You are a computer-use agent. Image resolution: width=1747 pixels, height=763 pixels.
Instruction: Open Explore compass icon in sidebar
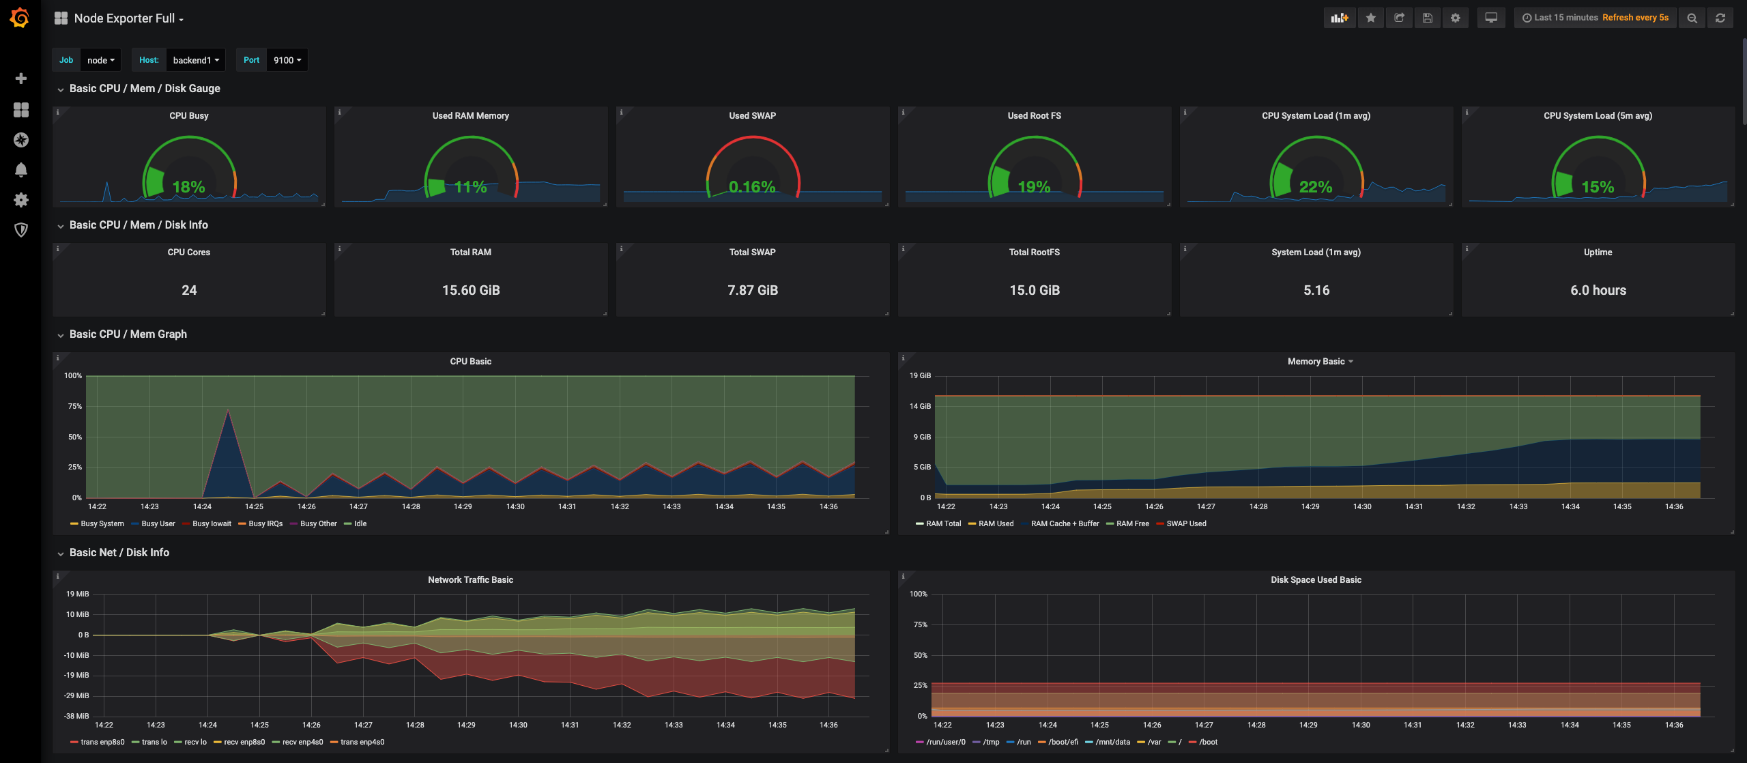(21, 140)
